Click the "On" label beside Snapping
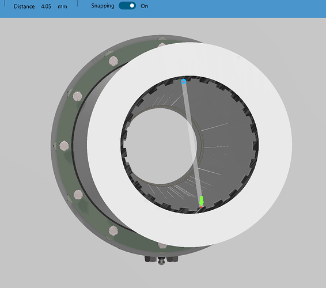This screenshot has height=288, width=326. coord(145,6)
